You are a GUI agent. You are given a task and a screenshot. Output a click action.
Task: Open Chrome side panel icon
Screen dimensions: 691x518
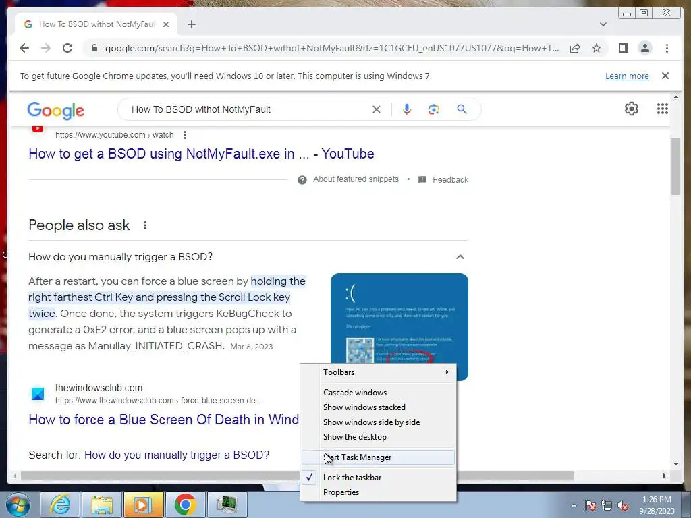click(623, 48)
